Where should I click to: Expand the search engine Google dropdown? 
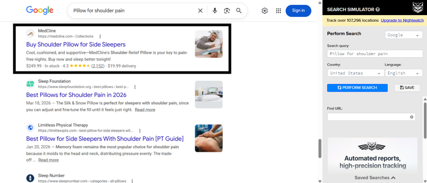(404, 35)
